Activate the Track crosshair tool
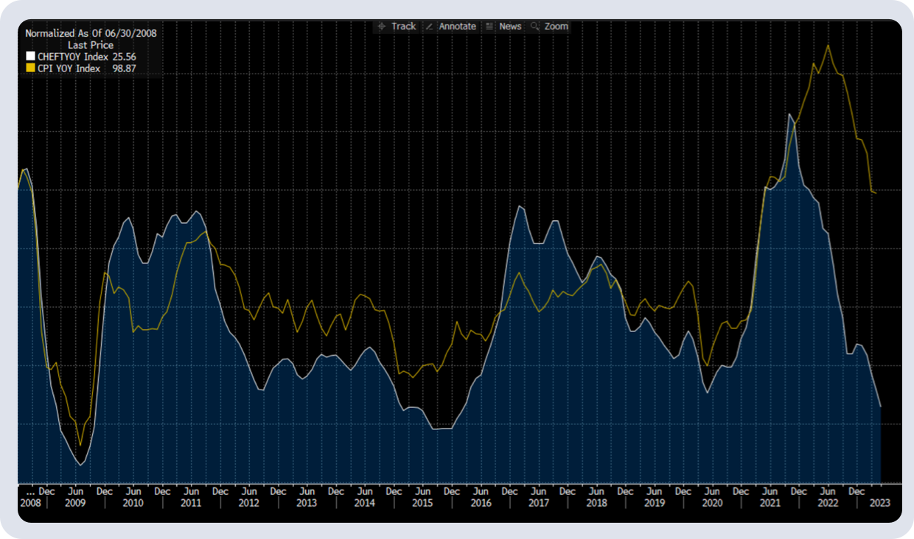The height and width of the screenshot is (539, 914). click(x=397, y=27)
